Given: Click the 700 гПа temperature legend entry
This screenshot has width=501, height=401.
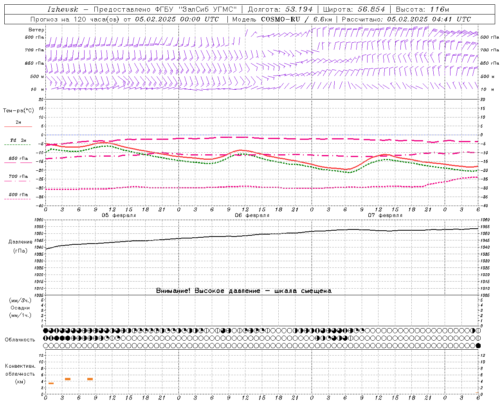Looking at the screenshot, I should (18, 176).
